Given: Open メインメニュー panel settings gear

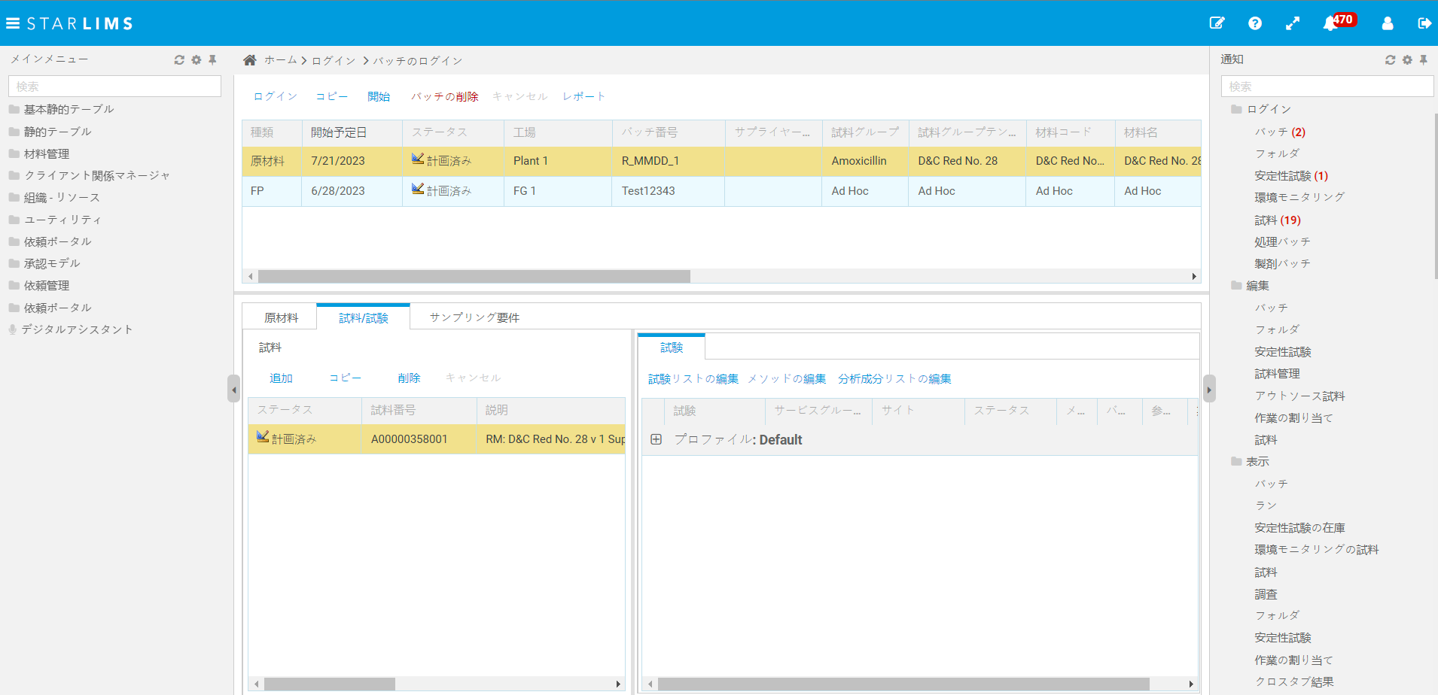Looking at the screenshot, I should 197,59.
